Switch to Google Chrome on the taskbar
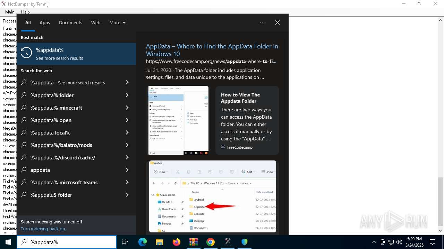Image resolution: width=444 pixels, height=249 pixels. click(210, 242)
